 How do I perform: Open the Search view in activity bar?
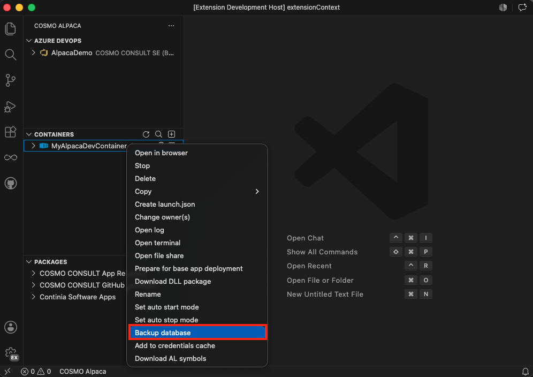coord(11,55)
